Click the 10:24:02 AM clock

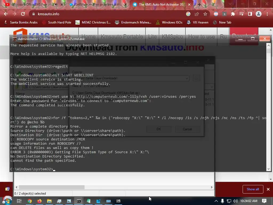click(x=249, y=201)
